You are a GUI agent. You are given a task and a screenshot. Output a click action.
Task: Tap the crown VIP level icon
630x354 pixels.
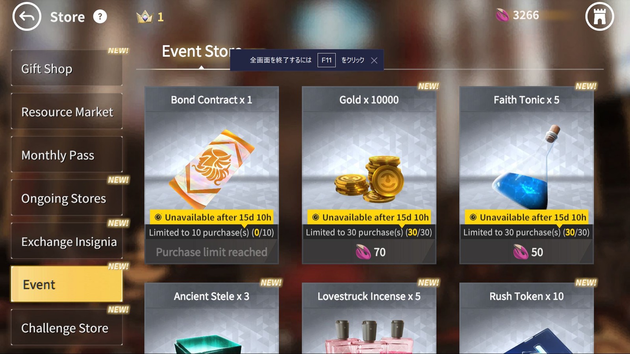pos(145,17)
